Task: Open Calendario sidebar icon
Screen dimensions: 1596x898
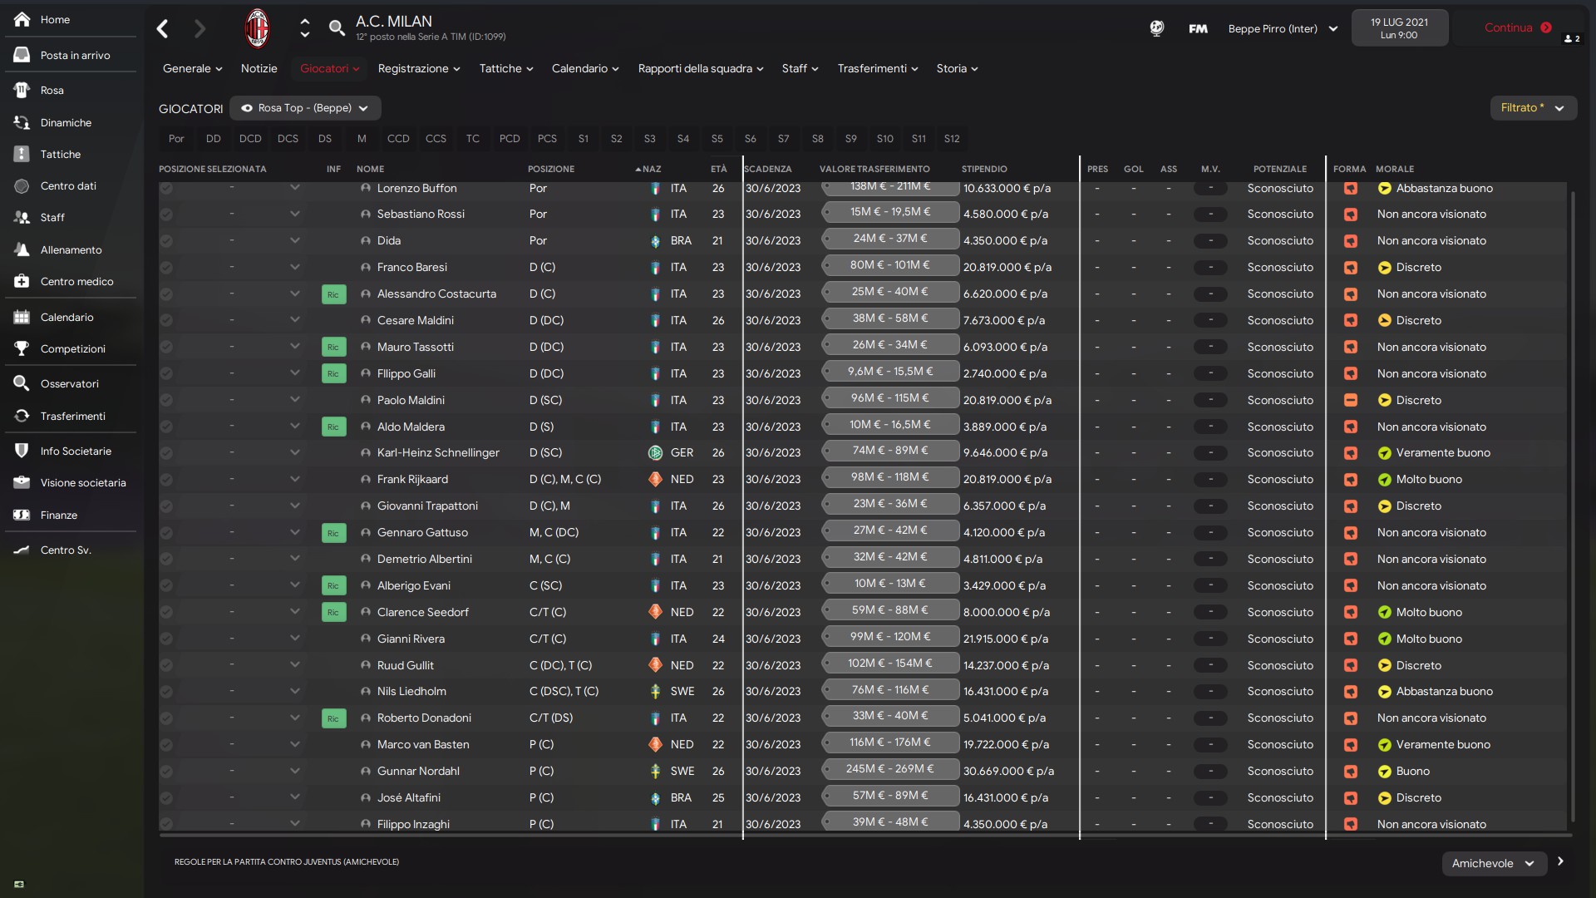Action: click(22, 317)
